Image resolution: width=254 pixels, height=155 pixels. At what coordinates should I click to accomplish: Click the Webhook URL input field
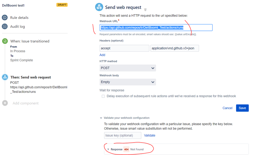click(x=156, y=28)
